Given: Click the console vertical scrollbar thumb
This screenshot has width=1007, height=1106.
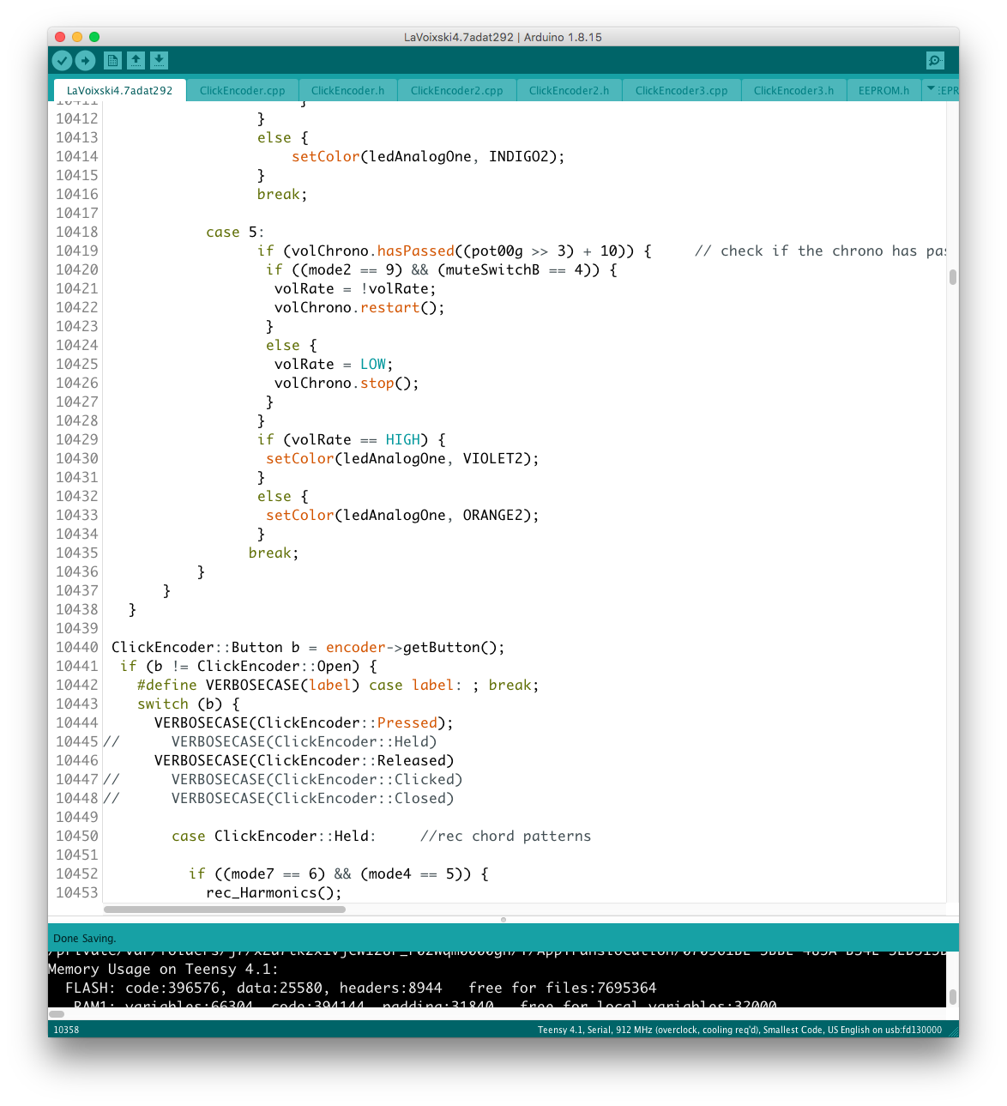Looking at the screenshot, I should pos(952,996).
